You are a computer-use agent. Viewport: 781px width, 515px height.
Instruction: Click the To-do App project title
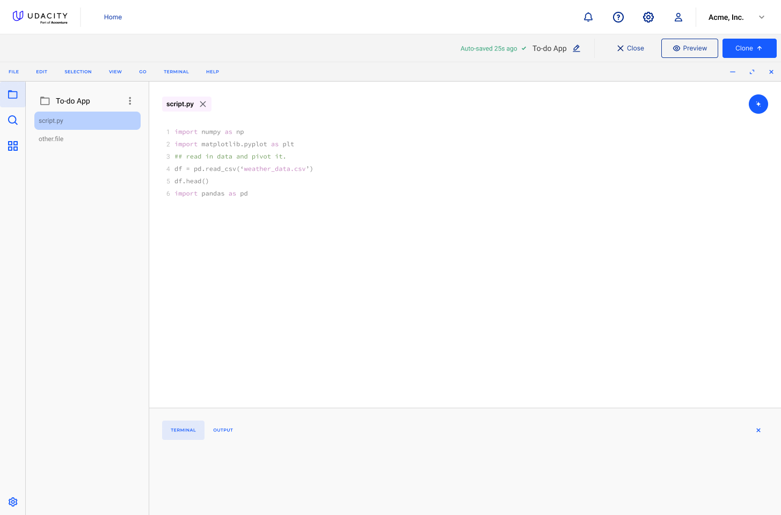550,48
